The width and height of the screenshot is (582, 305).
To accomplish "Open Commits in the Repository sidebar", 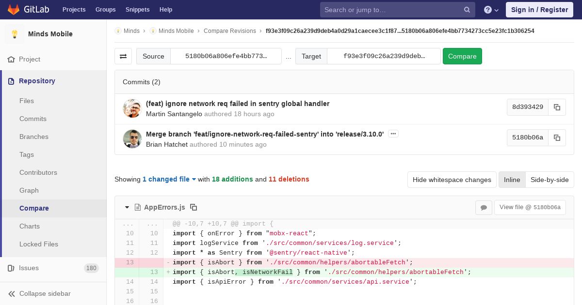I will click(x=33, y=119).
